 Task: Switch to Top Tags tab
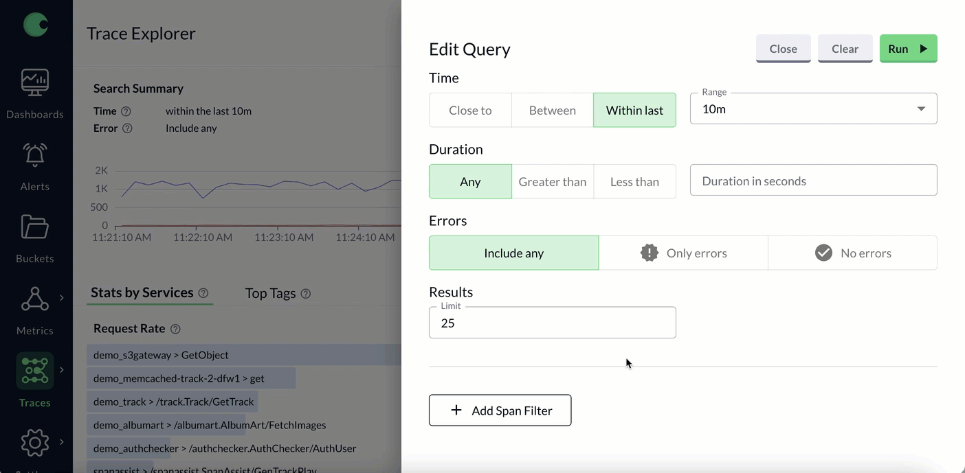pos(270,293)
